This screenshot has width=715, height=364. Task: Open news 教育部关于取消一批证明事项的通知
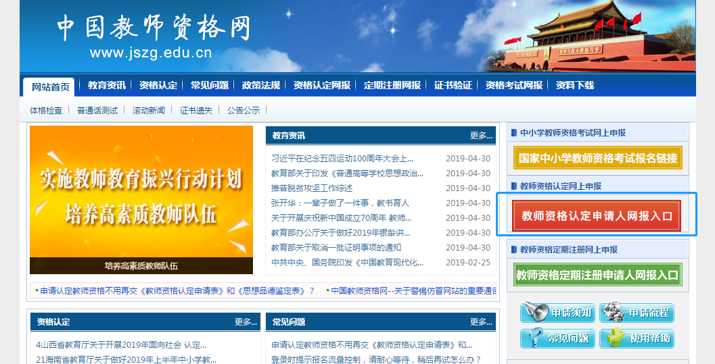pos(336,248)
